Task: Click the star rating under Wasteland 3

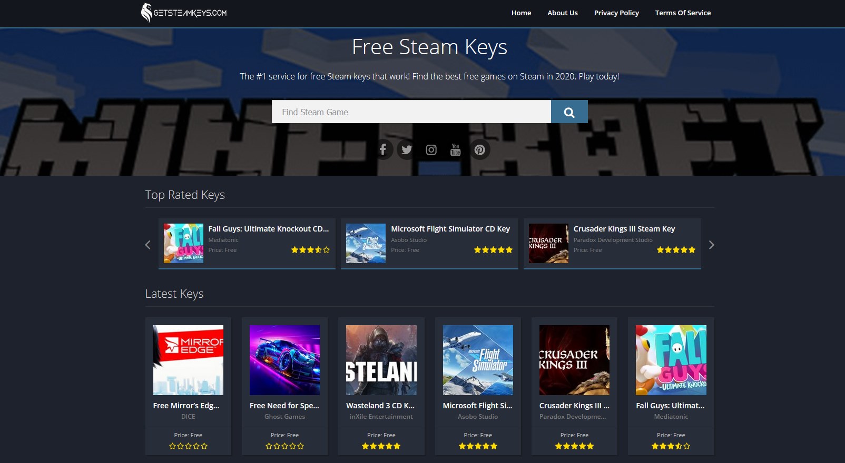Action: (x=381, y=446)
